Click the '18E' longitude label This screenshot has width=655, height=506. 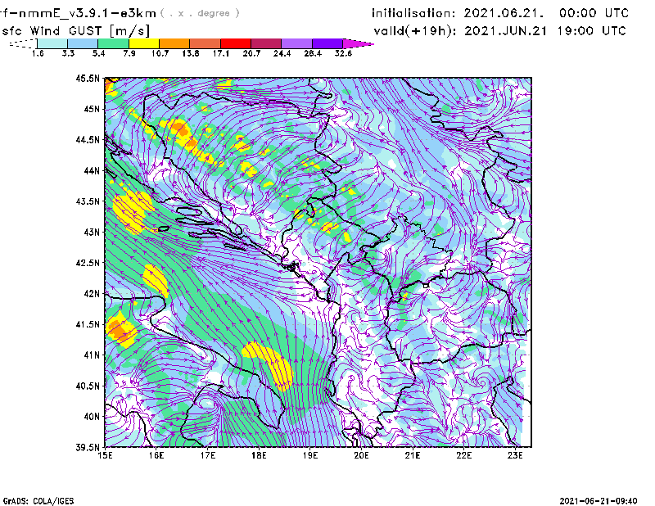point(259,455)
